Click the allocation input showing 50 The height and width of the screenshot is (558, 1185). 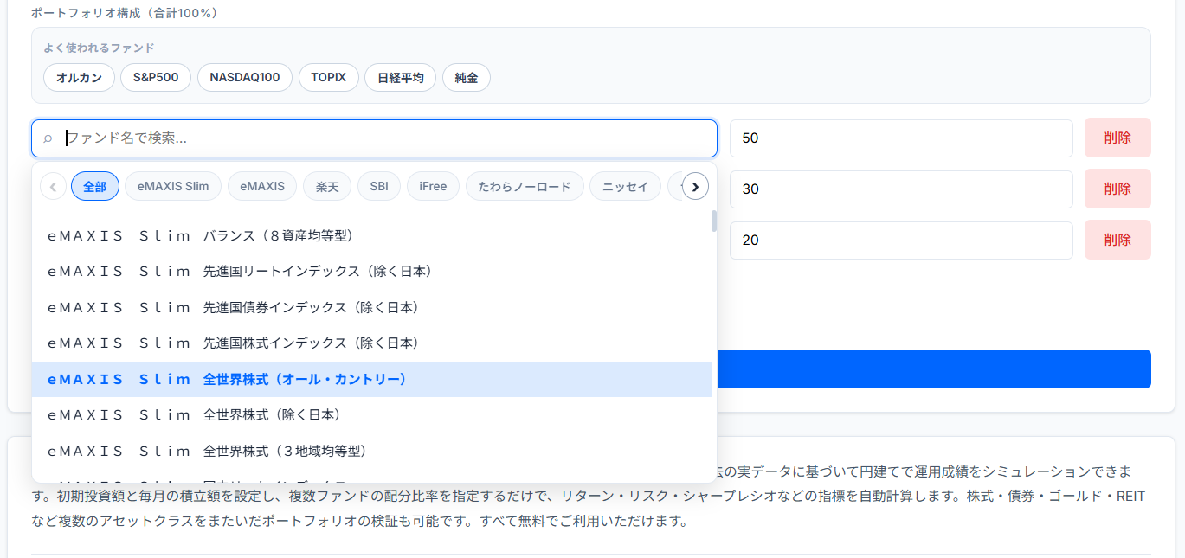click(x=901, y=138)
